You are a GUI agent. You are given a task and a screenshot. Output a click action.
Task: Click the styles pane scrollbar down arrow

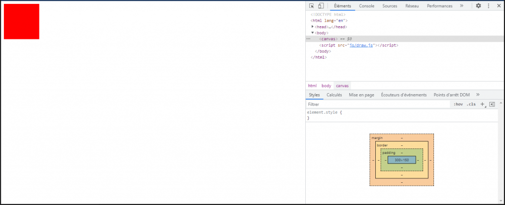(501, 201)
